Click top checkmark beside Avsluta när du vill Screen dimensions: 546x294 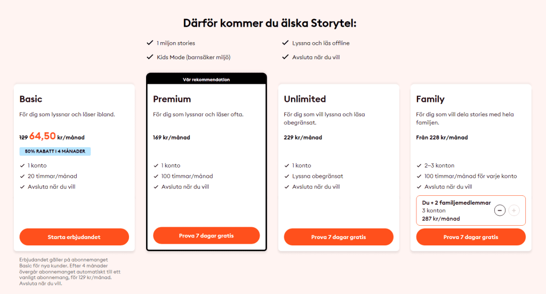[286, 57]
